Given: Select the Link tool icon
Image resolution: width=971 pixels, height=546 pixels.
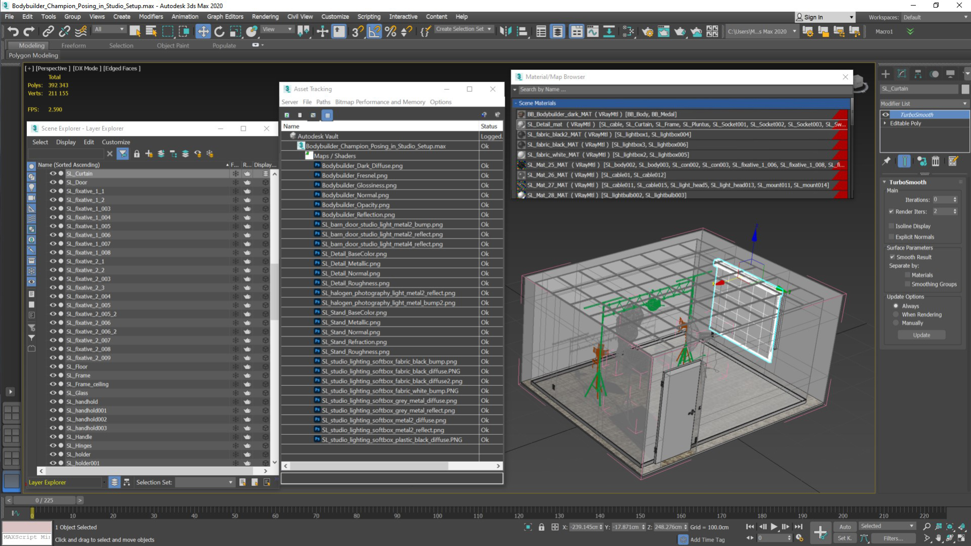Looking at the screenshot, I should tap(48, 31).
